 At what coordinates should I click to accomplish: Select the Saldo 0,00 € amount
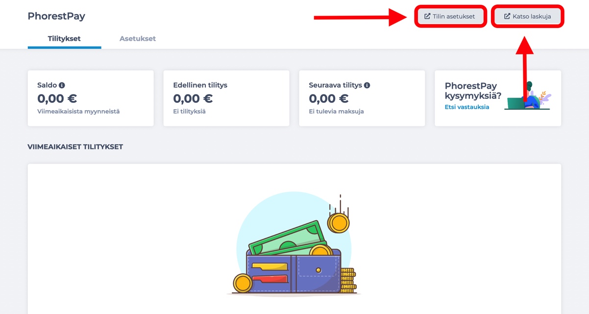click(x=57, y=98)
